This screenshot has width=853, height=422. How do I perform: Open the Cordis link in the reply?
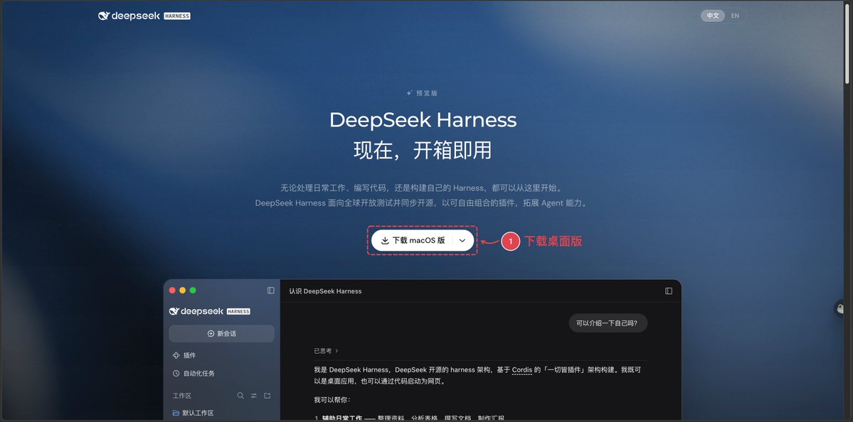[522, 370]
